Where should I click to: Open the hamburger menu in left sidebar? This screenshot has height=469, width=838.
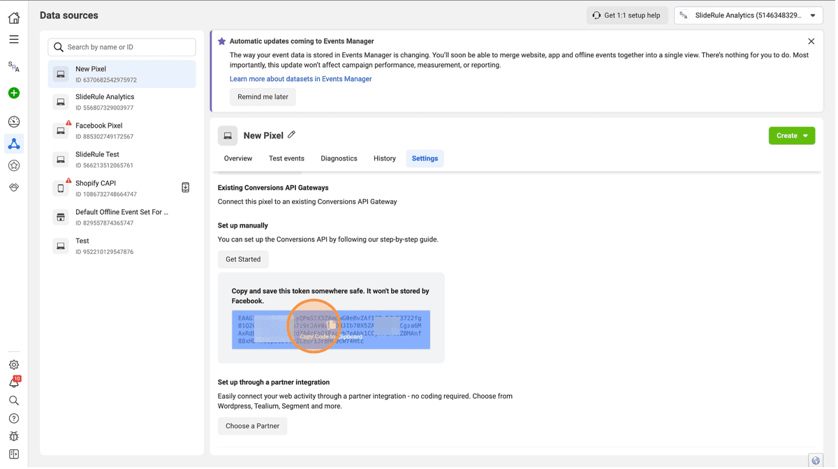point(14,40)
